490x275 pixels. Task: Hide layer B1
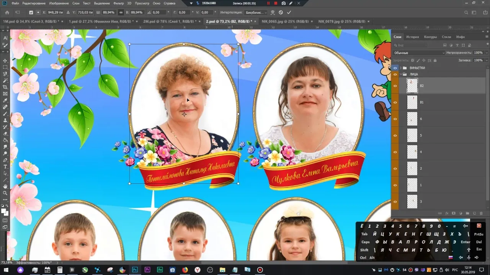(395, 102)
